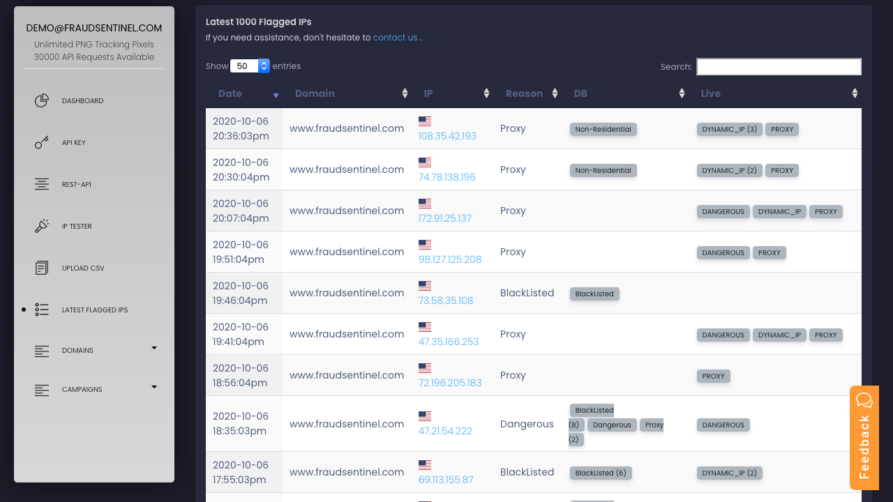This screenshot has height=502, width=893.
Task: Open the IP Tester menu item
Action: (77, 227)
